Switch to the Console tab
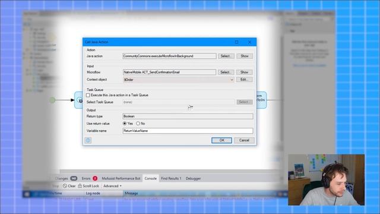The image size is (380, 214). [150, 178]
